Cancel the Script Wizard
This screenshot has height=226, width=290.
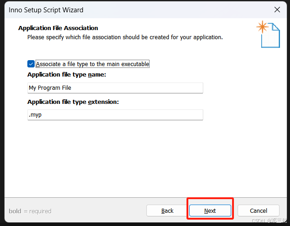[259, 211]
